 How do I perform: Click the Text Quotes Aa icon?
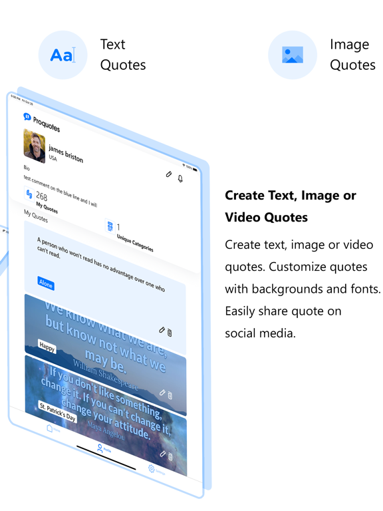63,55
